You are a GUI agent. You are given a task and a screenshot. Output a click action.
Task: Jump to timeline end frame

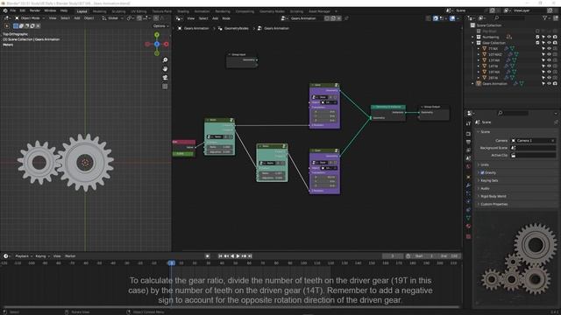(250, 256)
